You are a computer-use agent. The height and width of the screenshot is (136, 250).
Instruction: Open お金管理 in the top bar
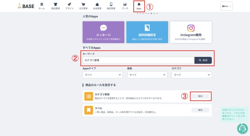click(x=97, y=6)
